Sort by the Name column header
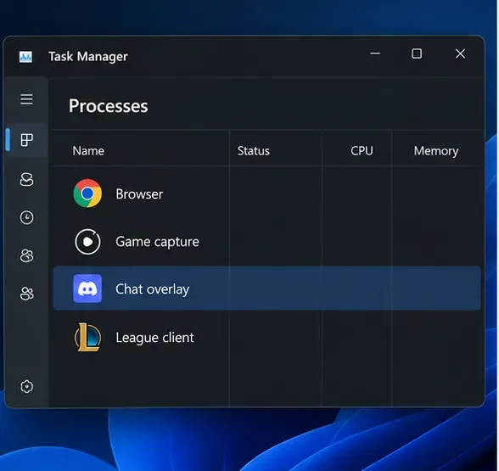Image resolution: width=499 pixels, height=471 pixels. coord(88,151)
